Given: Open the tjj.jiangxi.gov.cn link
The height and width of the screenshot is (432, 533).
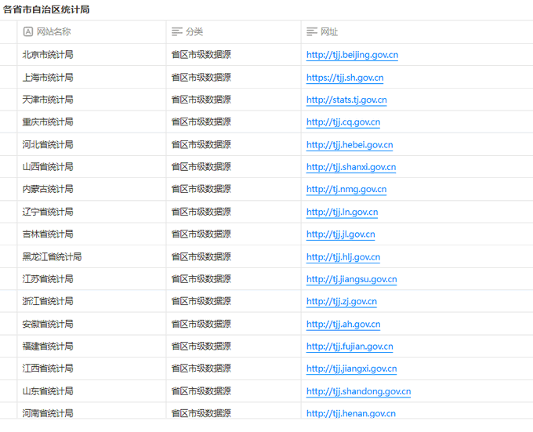Looking at the screenshot, I should coord(351,368).
